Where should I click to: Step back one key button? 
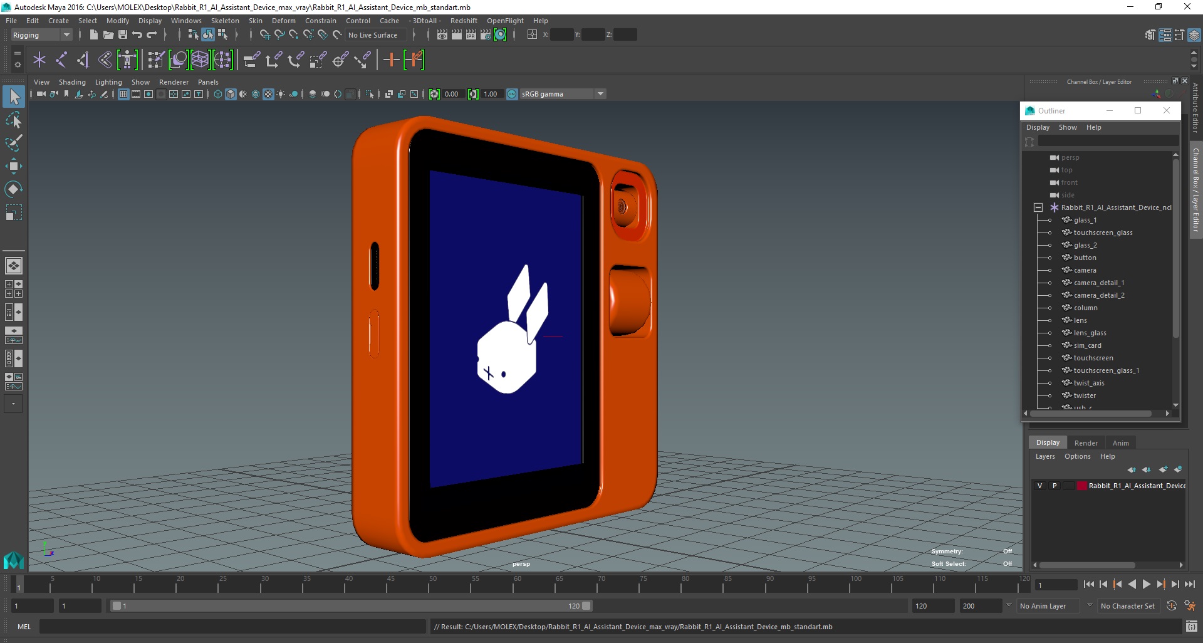[1117, 584]
